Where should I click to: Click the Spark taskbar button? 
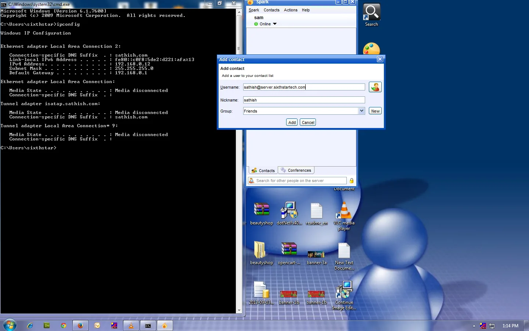(165, 325)
